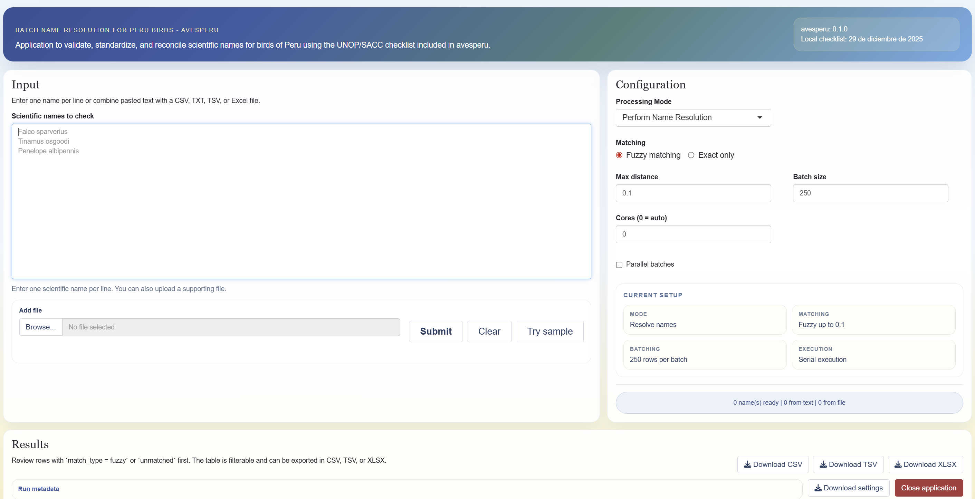This screenshot has height=499, width=975.
Task: Click the Clear button
Action: pyautogui.click(x=489, y=332)
